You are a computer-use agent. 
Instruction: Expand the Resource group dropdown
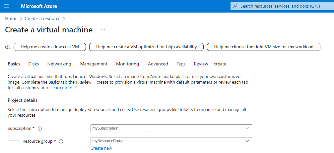[x=246, y=141]
